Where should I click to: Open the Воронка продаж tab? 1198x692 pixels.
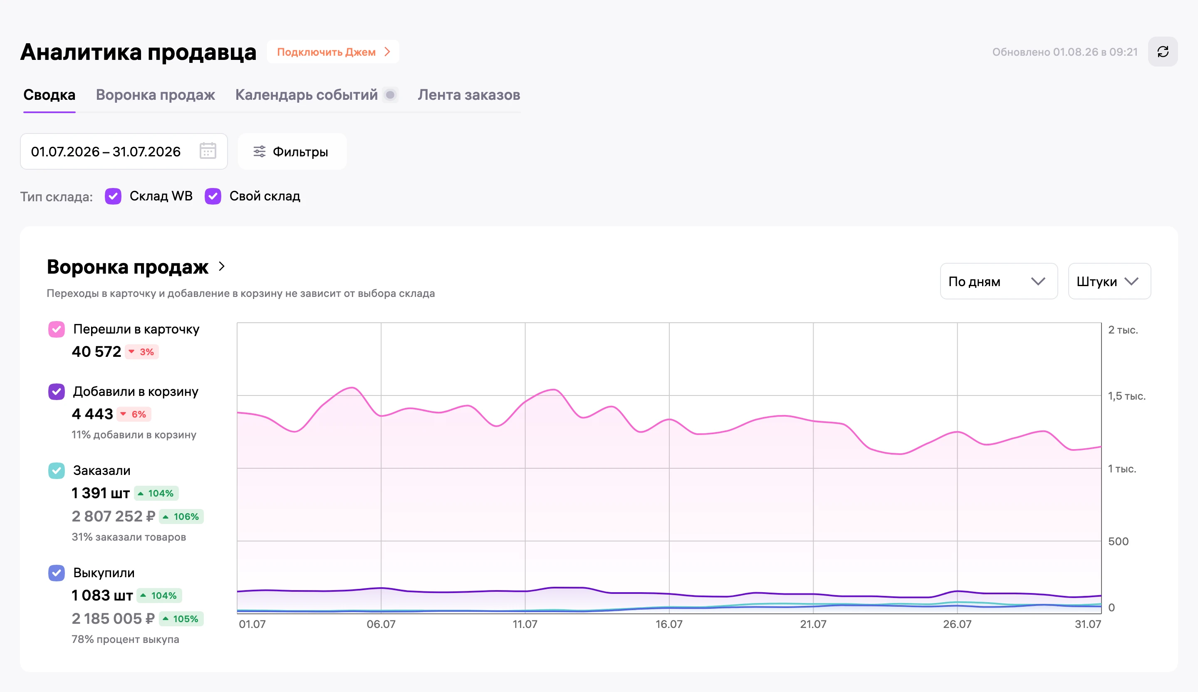tap(156, 95)
